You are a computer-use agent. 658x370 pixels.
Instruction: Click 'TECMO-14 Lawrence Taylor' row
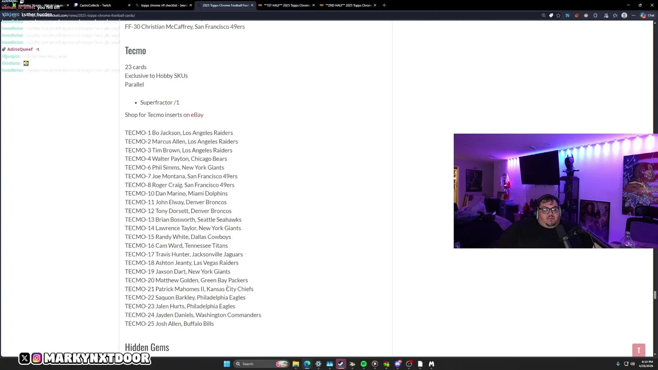(x=183, y=228)
